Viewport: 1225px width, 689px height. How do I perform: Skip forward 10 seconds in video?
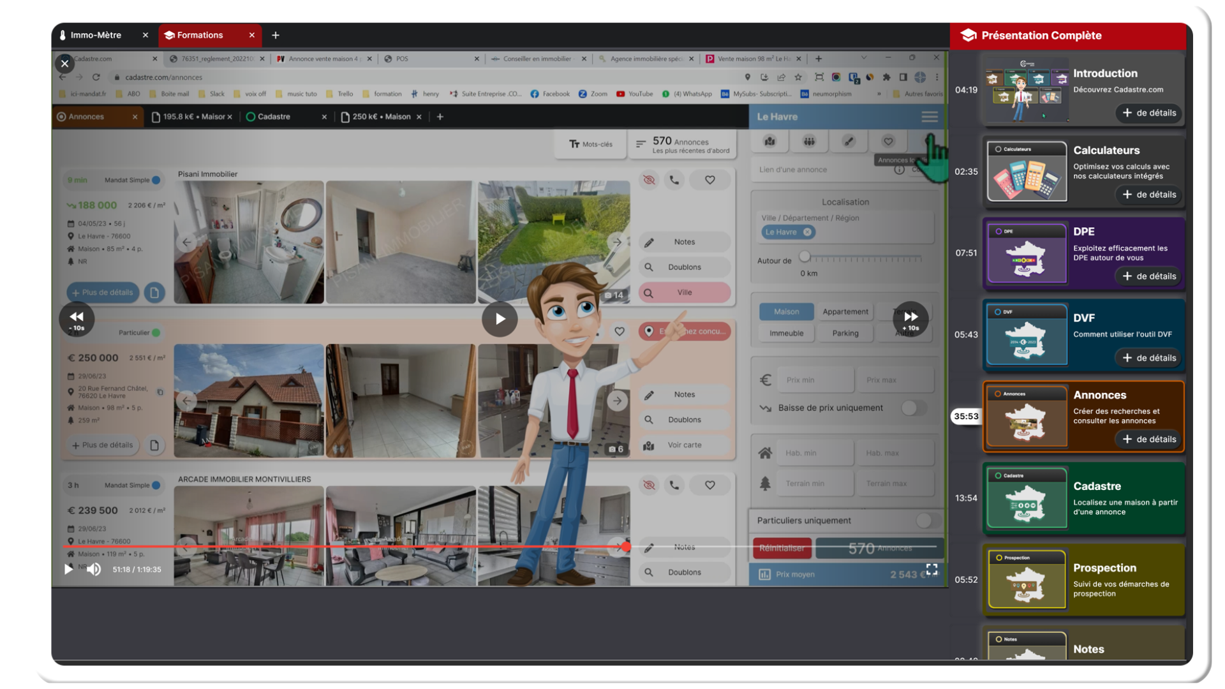point(910,319)
